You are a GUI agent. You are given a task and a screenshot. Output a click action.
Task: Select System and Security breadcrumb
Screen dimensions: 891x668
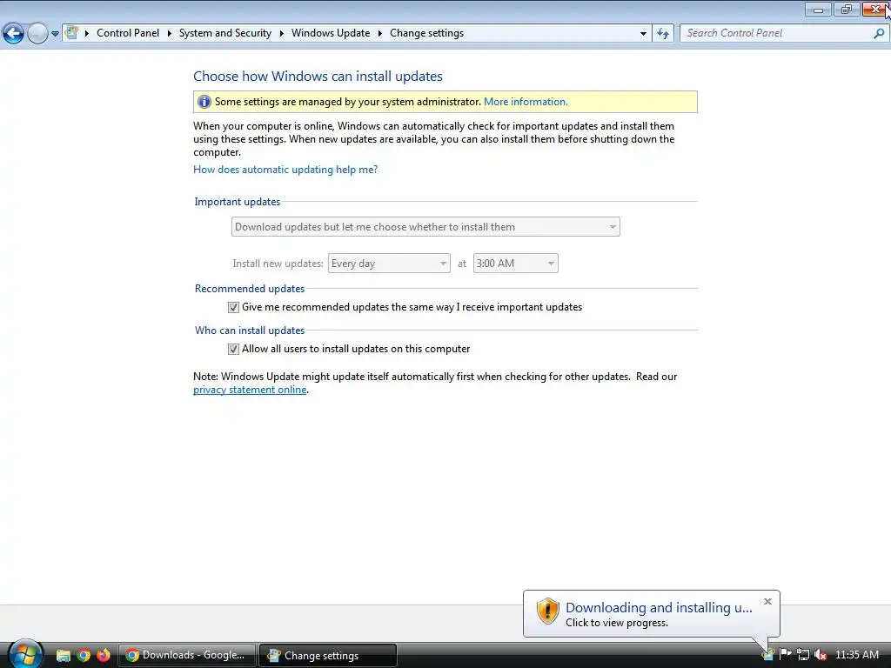[x=225, y=33]
